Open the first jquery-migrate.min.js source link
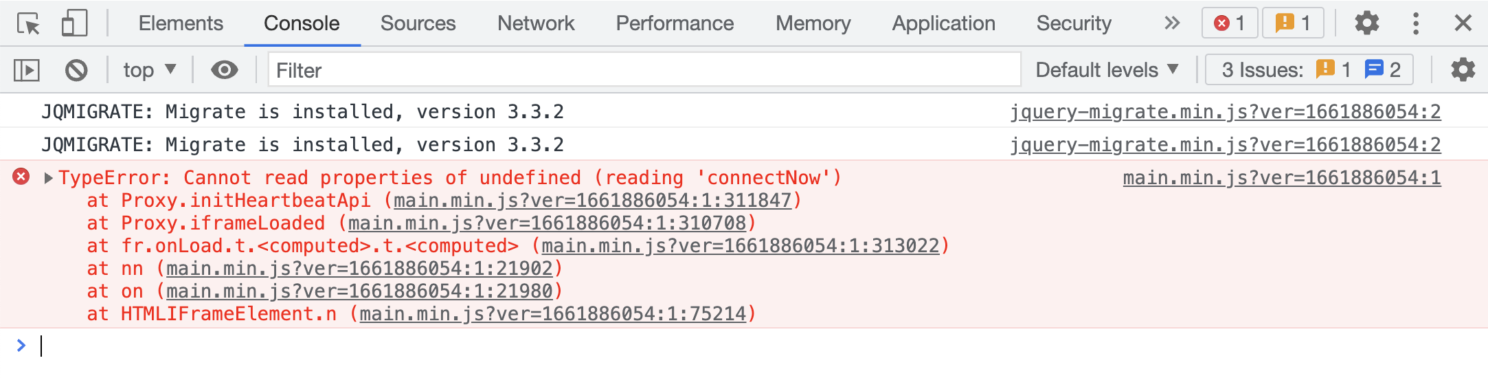Screen dimensions: 1488x378 coord(1226,111)
